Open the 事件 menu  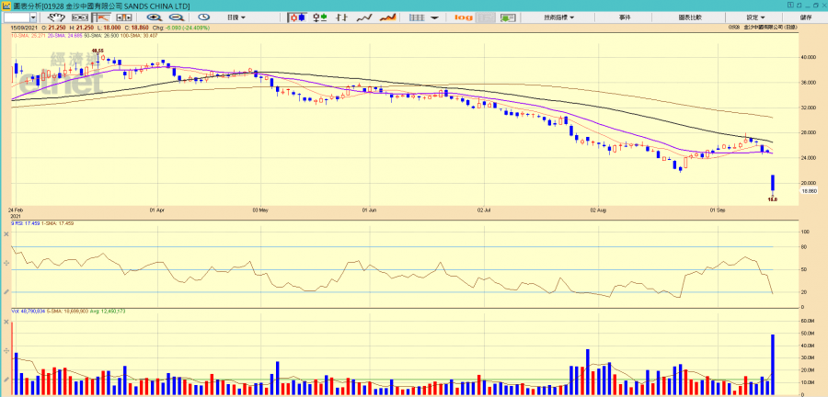[625, 17]
